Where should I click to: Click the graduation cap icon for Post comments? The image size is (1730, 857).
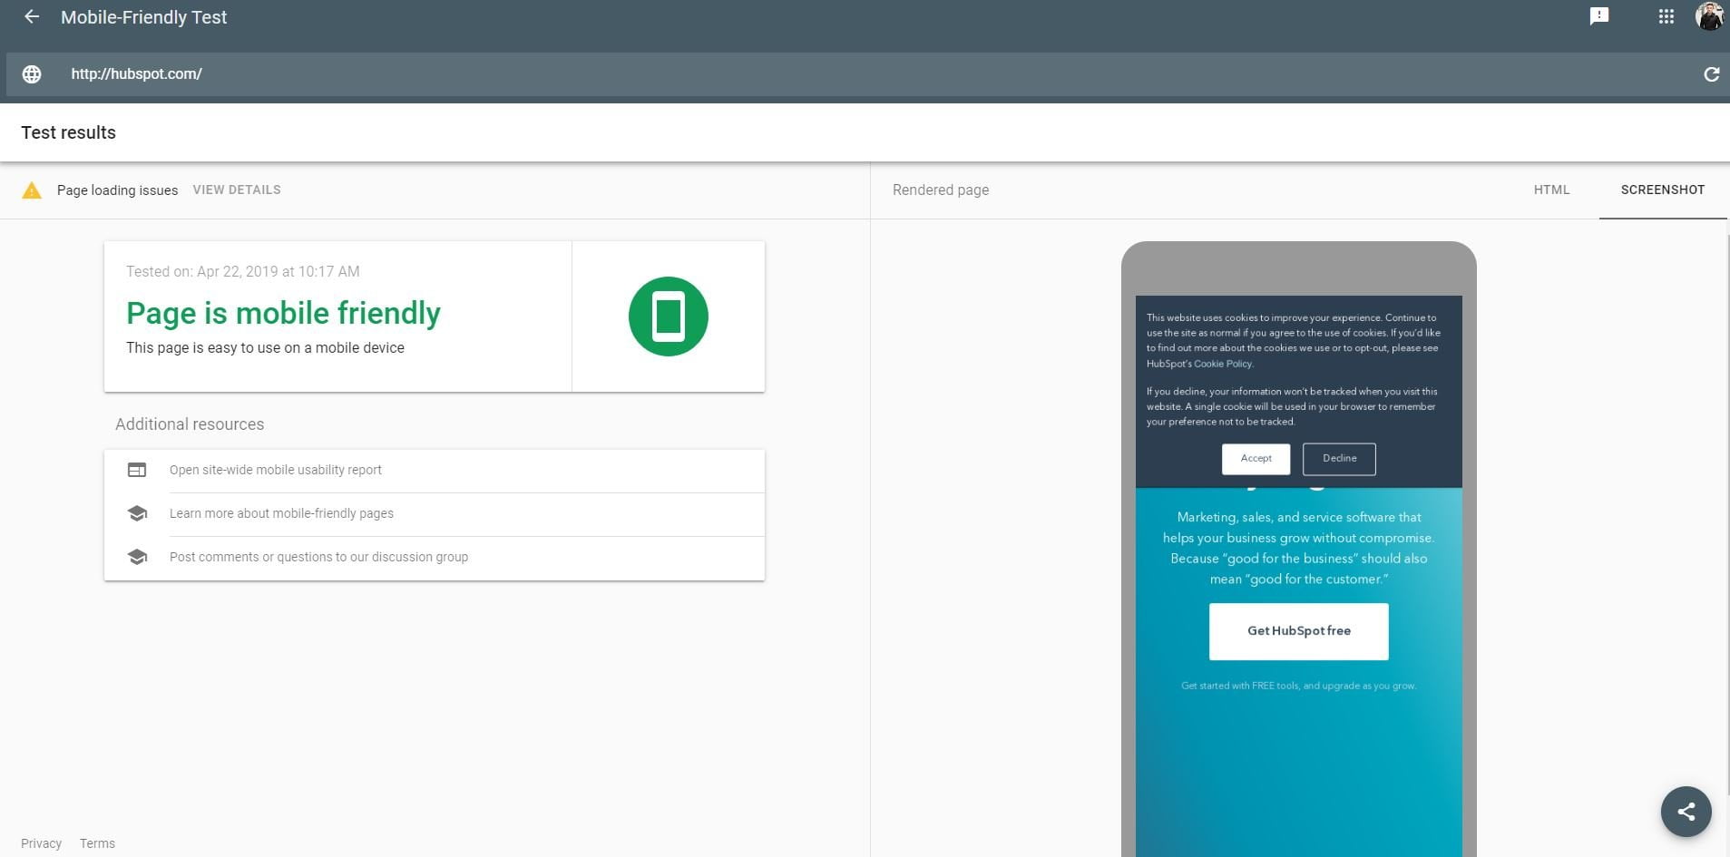[x=137, y=557]
